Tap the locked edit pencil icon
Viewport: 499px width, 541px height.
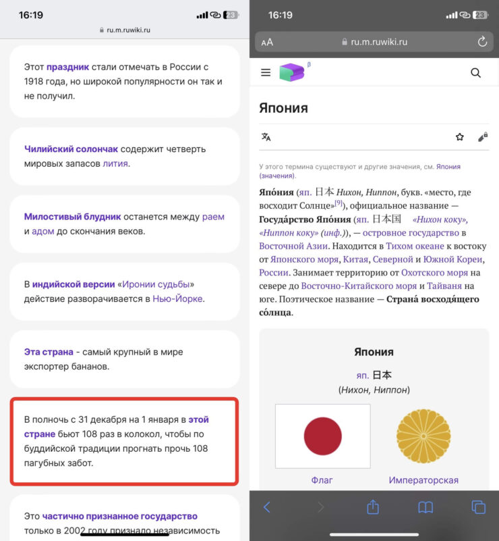(482, 137)
